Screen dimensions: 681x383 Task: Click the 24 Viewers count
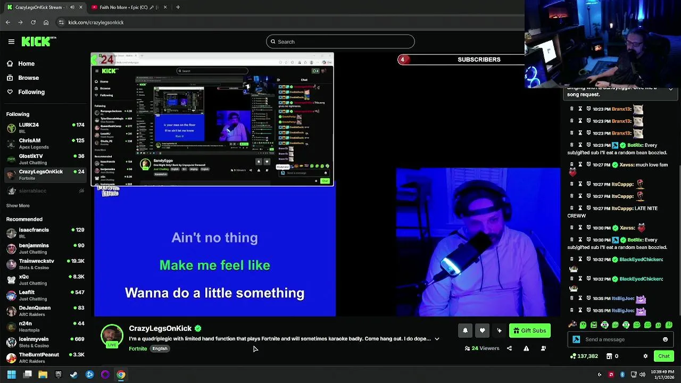(x=482, y=348)
